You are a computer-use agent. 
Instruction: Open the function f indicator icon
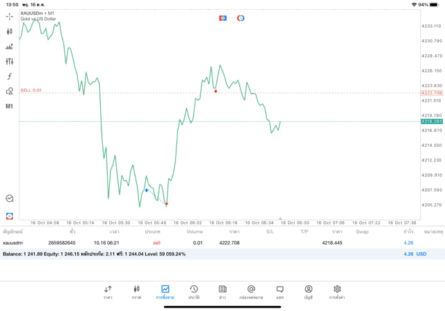(x=10, y=77)
